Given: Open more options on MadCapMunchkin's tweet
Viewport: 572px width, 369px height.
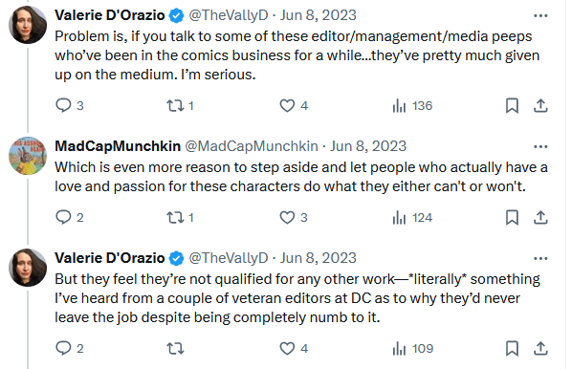Looking at the screenshot, I should pos(540,146).
